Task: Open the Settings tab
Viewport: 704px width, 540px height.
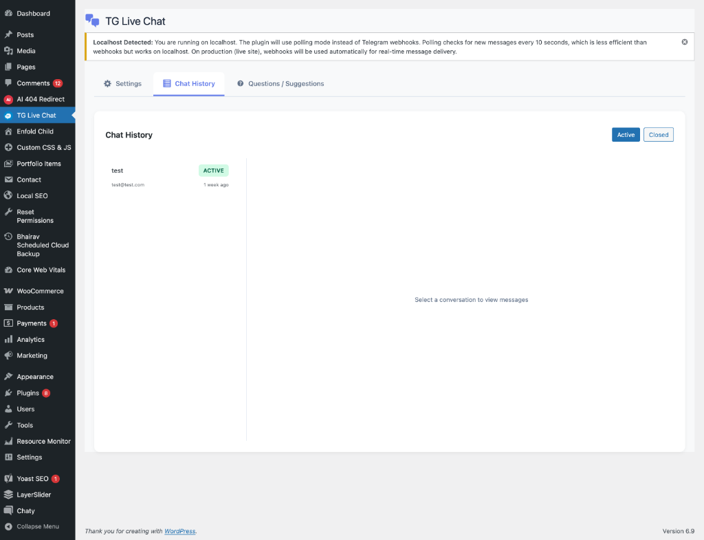Action: click(x=122, y=84)
